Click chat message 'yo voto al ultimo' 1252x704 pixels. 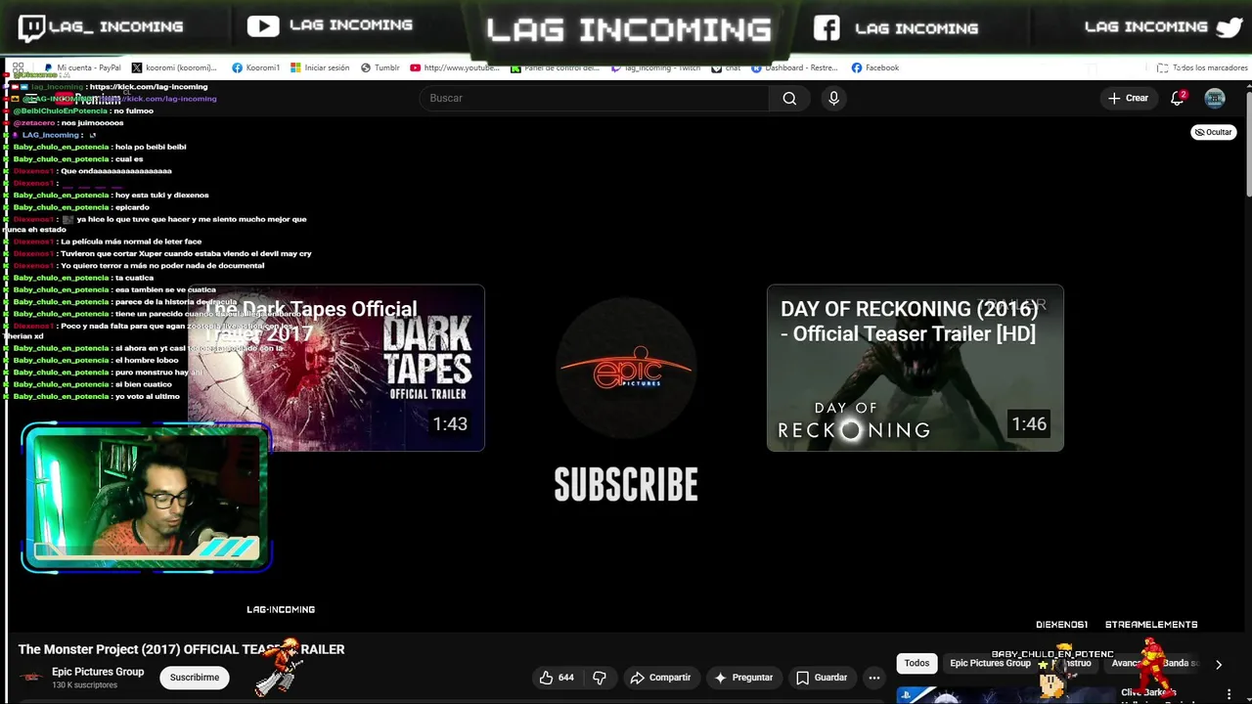pyautogui.click(x=148, y=396)
